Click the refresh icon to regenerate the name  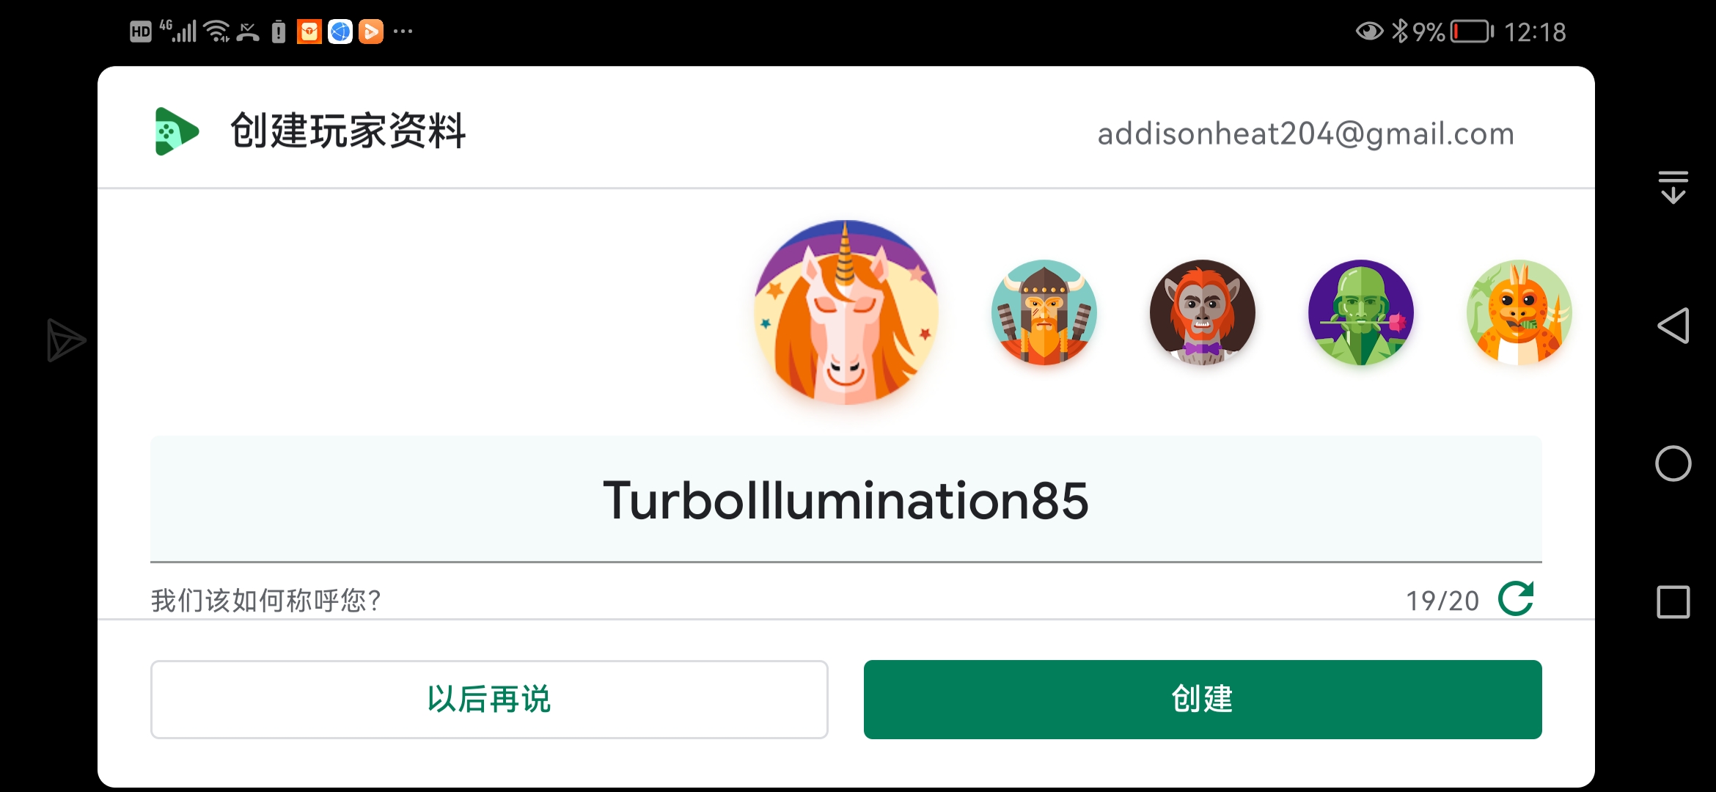1516,599
